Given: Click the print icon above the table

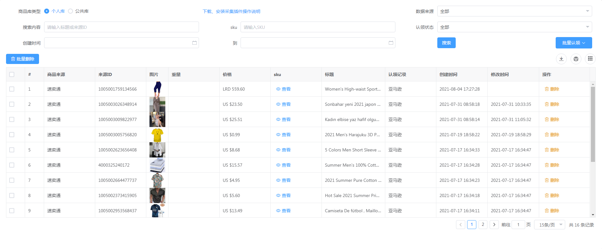Looking at the screenshot, I should [x=576, y=59].
